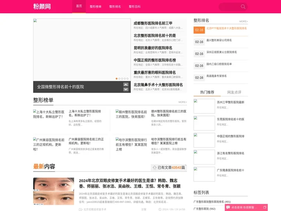Screen dimensions: 281x211
Task: Click tag 广东整形医院整形医院排名 (401)
Action: [x=212, y=202]
